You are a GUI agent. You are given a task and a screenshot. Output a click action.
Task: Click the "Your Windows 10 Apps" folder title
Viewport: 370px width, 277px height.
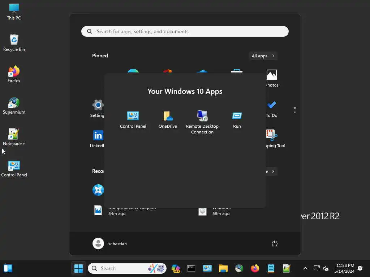coord(185,91)
